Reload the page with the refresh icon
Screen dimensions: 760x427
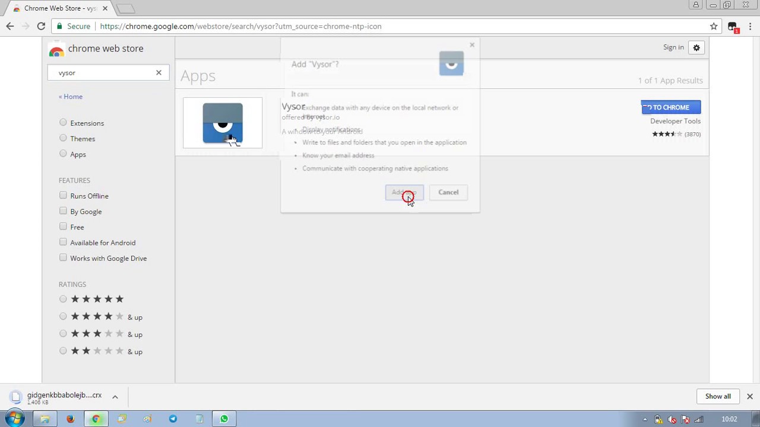pos(41,26)
